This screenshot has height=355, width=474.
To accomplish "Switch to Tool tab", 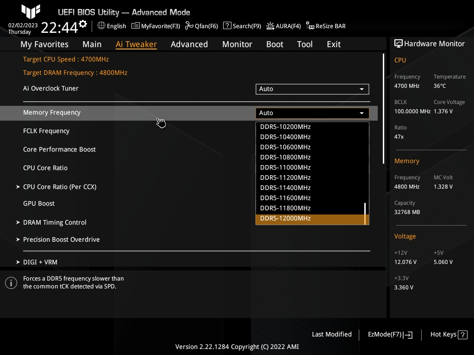I will click(x=305, y=44).
